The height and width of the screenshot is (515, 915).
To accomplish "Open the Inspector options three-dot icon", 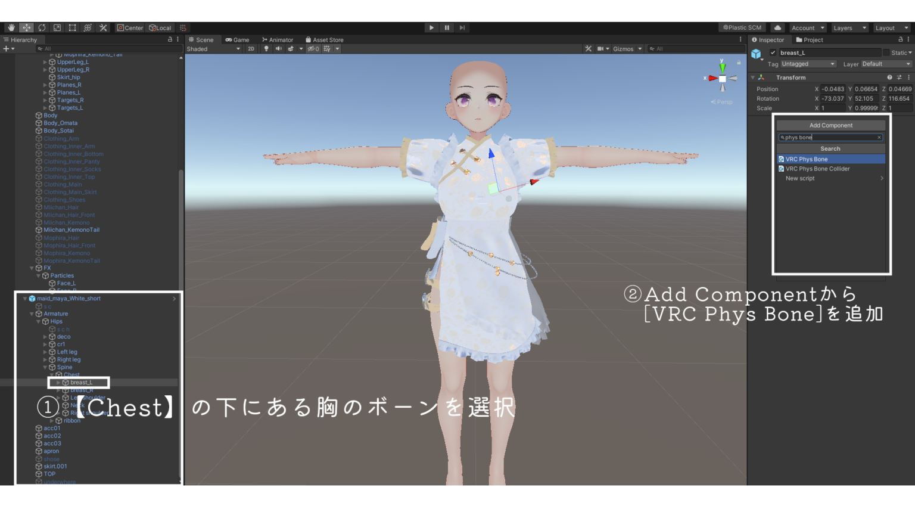I will click(910, 39).
